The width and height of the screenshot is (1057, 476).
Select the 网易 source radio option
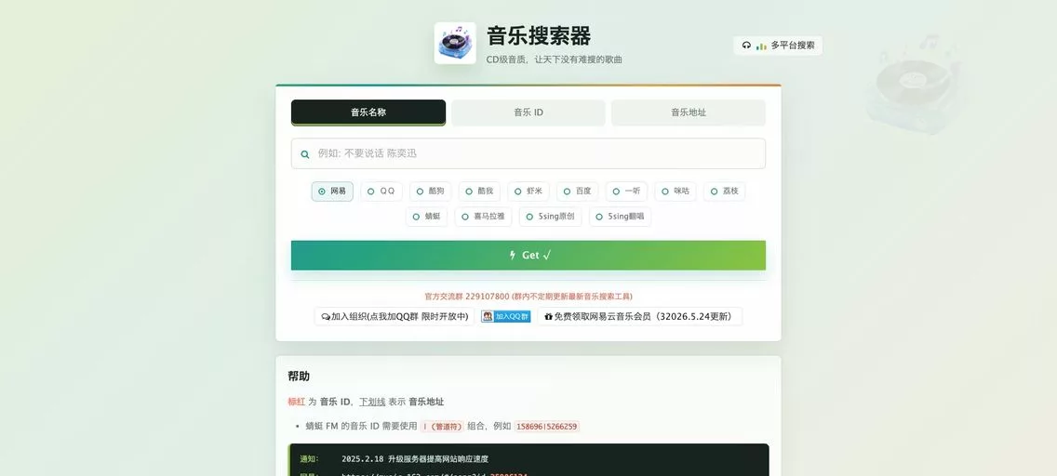pyautogui.click(x=331, y=192)
